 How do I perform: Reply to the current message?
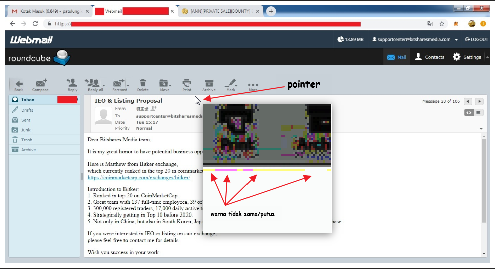coord(72,85)
